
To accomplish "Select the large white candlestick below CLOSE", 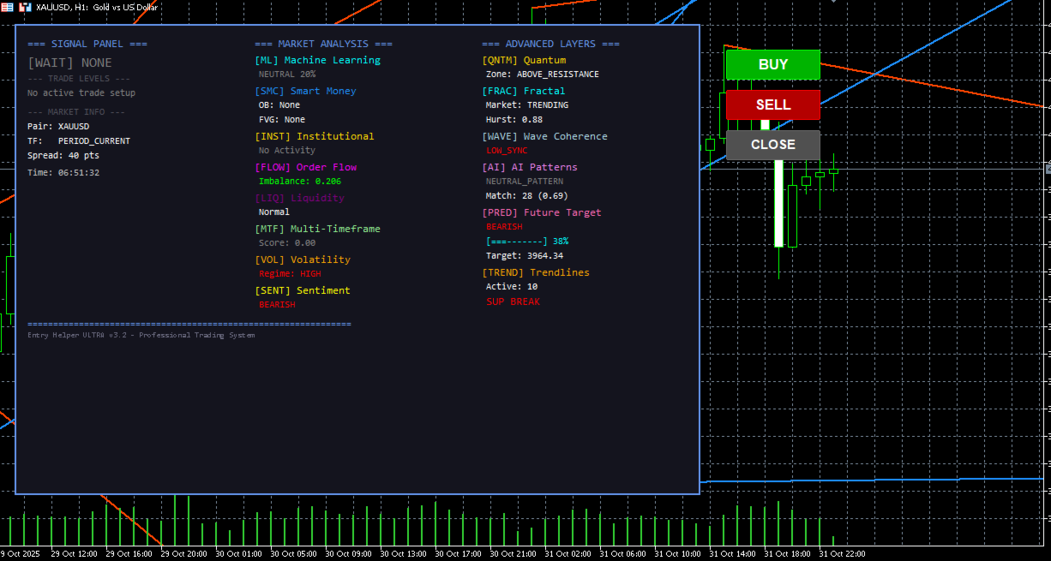I will tap(778, 206).
